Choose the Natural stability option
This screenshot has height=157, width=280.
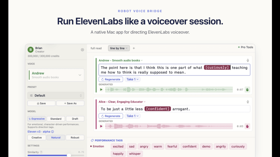(56, 137)
